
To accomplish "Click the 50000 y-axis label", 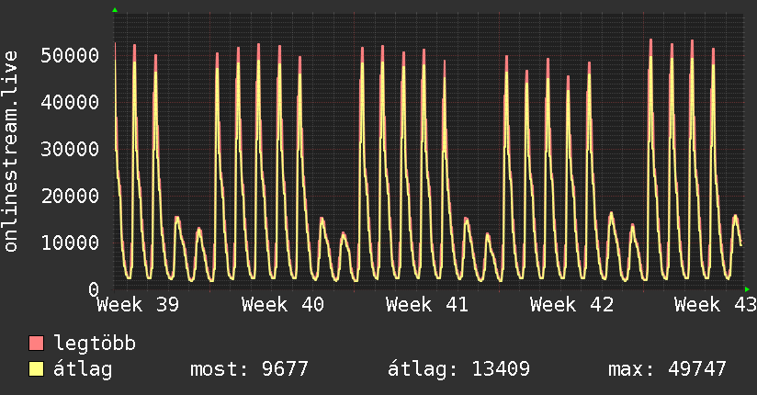I will point(70,55).
